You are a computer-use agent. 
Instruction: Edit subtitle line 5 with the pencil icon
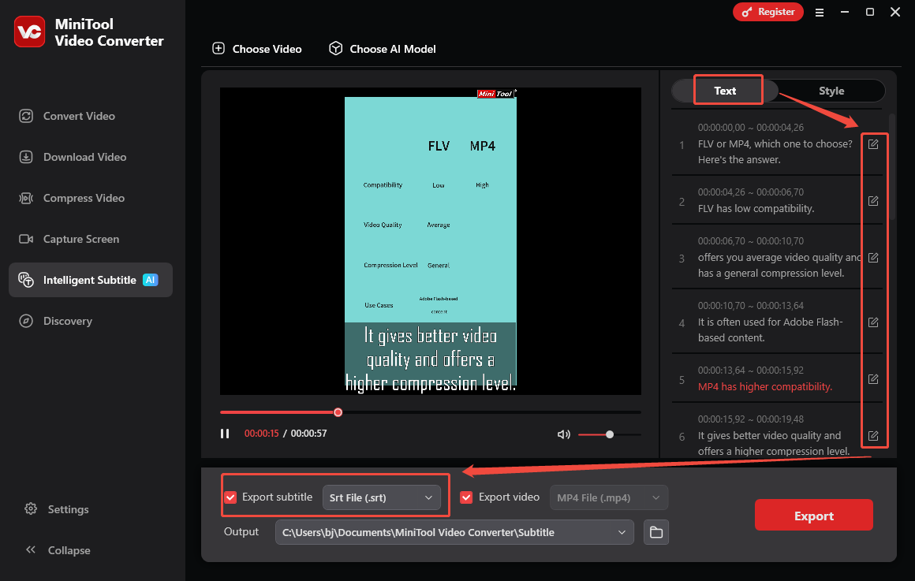coord(873,379)
